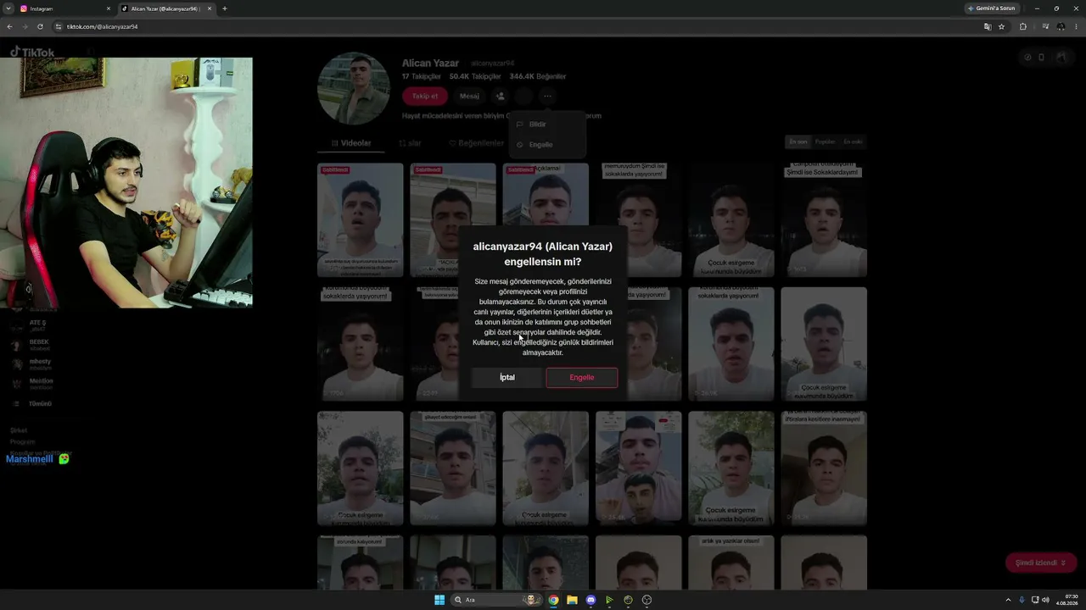Go back to the previous page
This screenshot has width=1086, height=610.
point(9,26)
